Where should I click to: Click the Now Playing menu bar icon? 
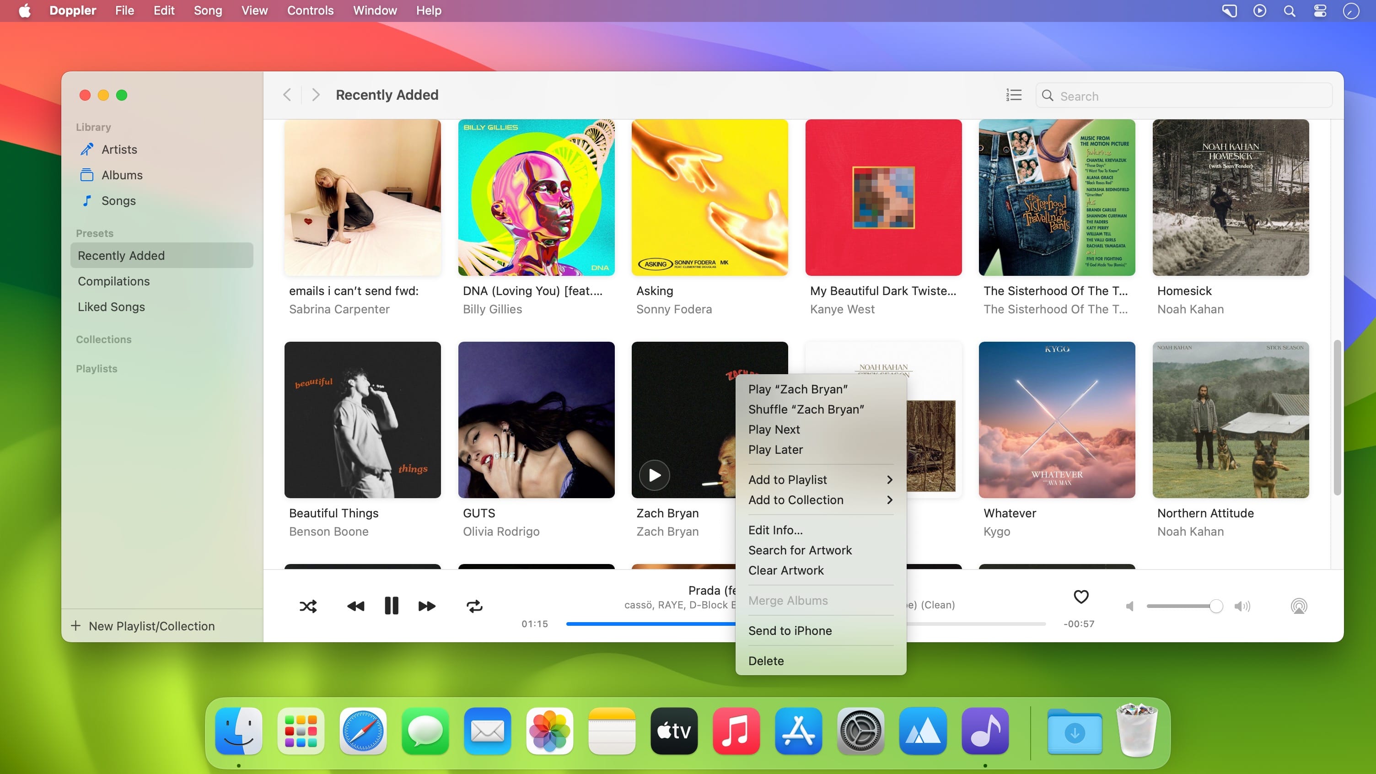pyautogui.click(x=1259, y=11)
